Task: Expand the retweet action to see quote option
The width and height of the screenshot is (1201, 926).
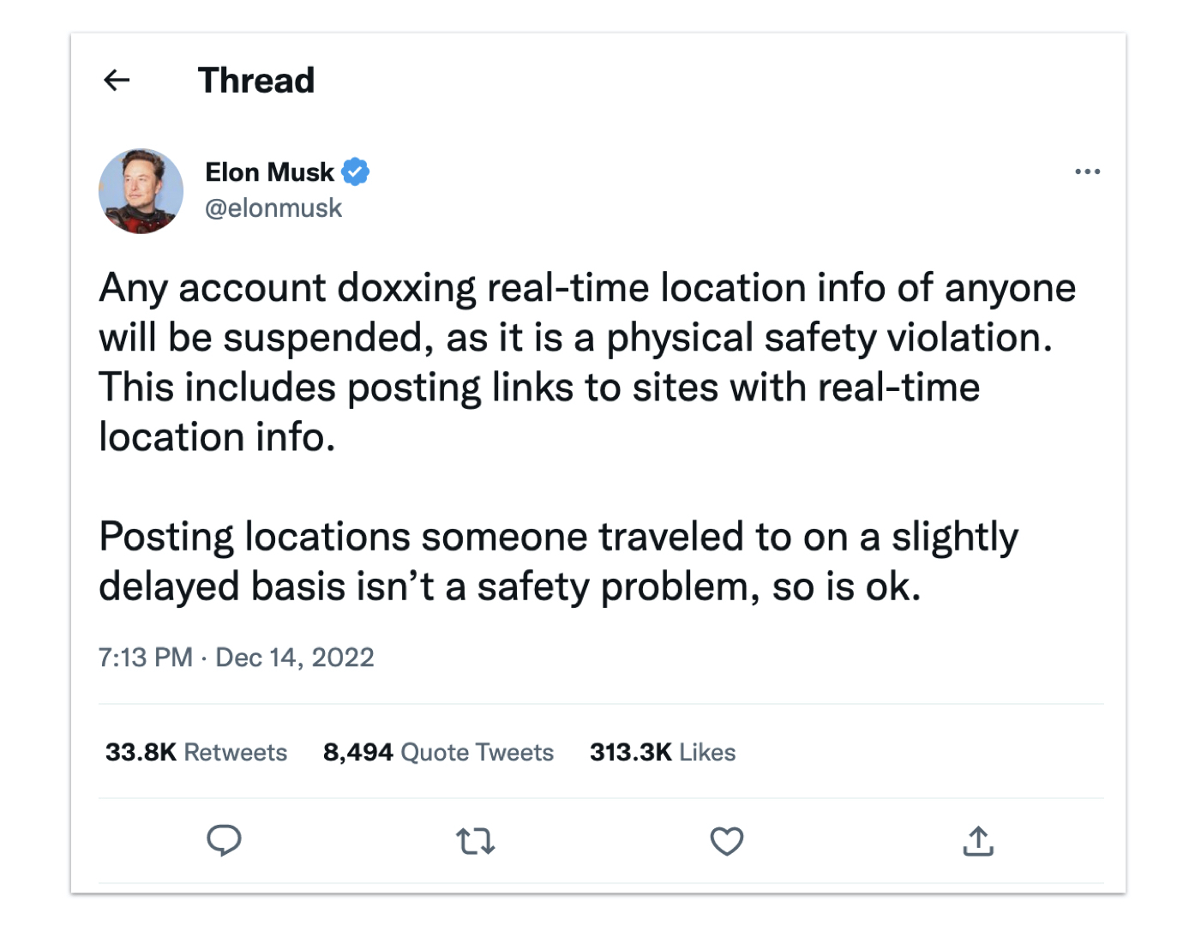Action: click(475, 841)
